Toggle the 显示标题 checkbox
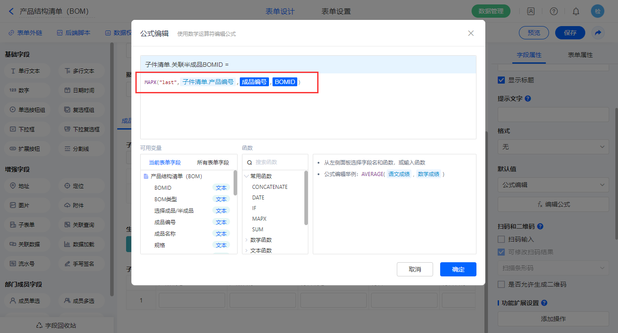618x333 pixels. tap(501, 80)
